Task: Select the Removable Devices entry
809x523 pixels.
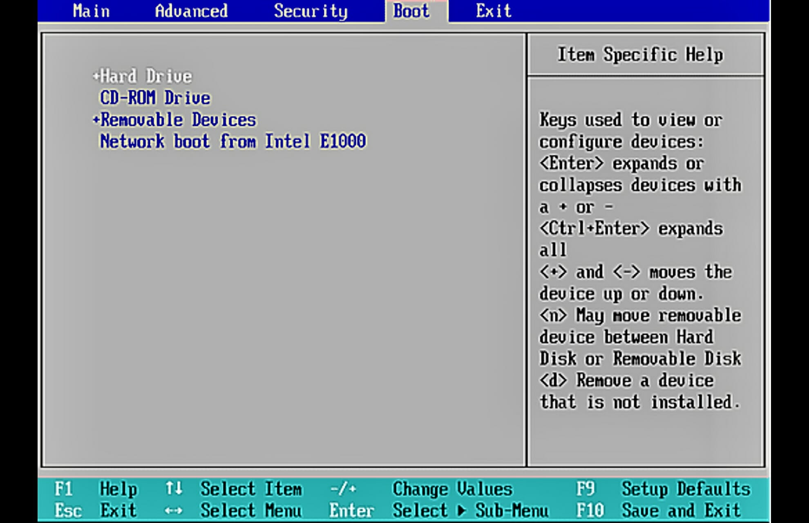Action: click(x=178, y=120)
